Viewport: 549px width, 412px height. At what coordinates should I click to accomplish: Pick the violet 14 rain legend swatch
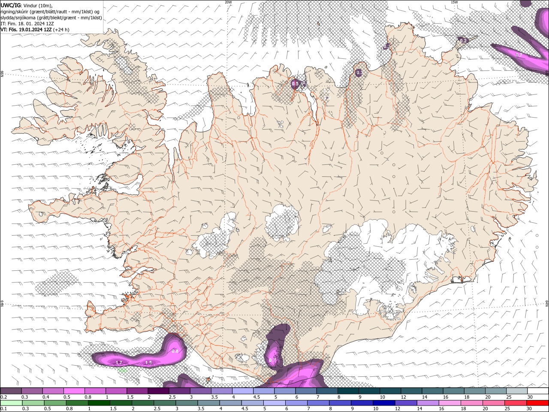click(428, 403)
